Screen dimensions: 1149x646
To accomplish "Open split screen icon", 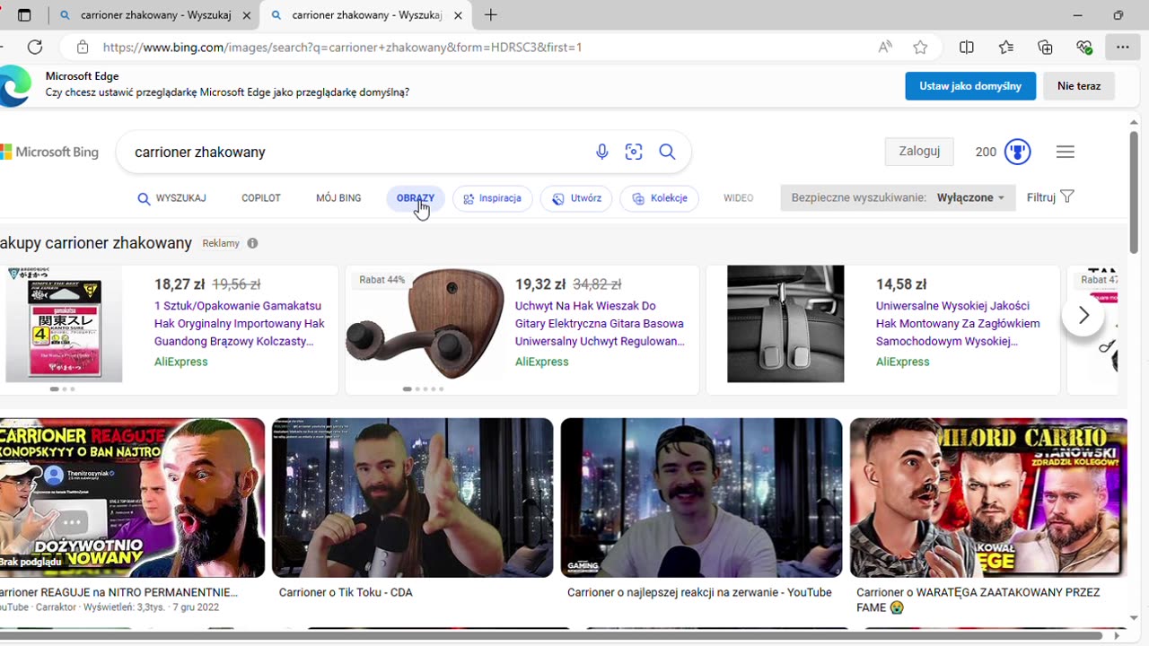I will coord(967,47).
